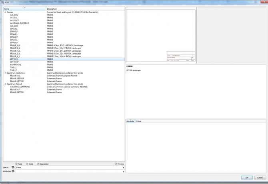This screenshot has width=268, height=184.
Task: Select the RAHMENDQ frame entry
Action: coord(15,65)
